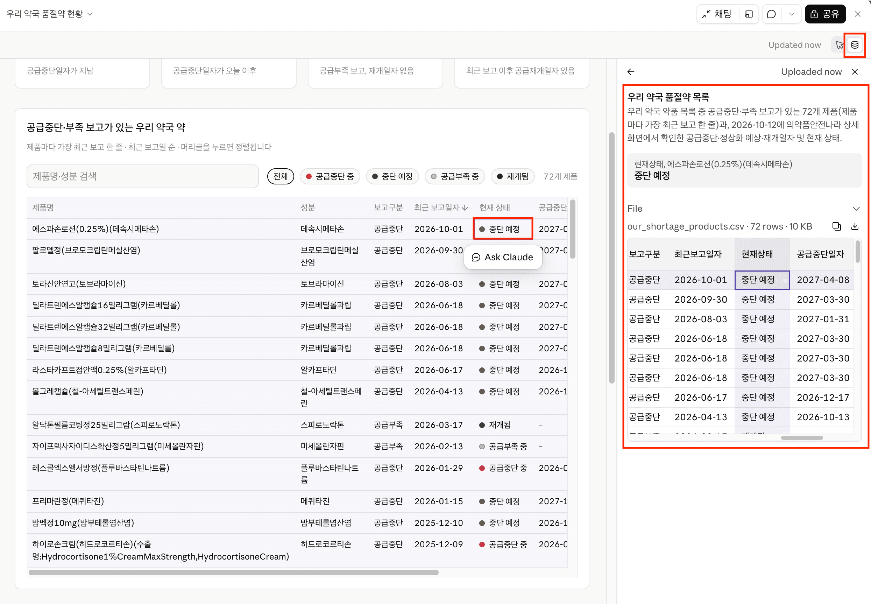Click 중단 예정 status of 에스파손로션 row
Image resolution: width=871 pixels, height=604 pixels.
click(x=499, y=229)
